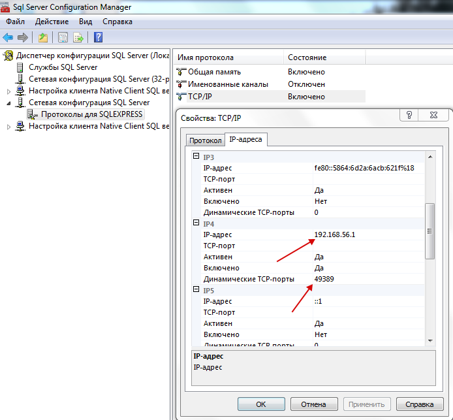453x420 pixels.
Task: Select Сетевая конфигурация SQL Server (32-р tree item
Action: pos(99,79)
